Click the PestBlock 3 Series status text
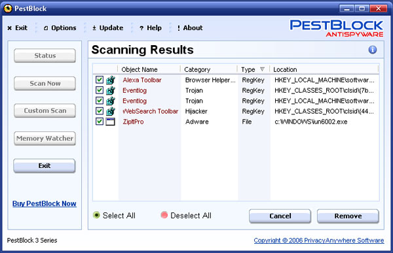 tap(32, 240)
